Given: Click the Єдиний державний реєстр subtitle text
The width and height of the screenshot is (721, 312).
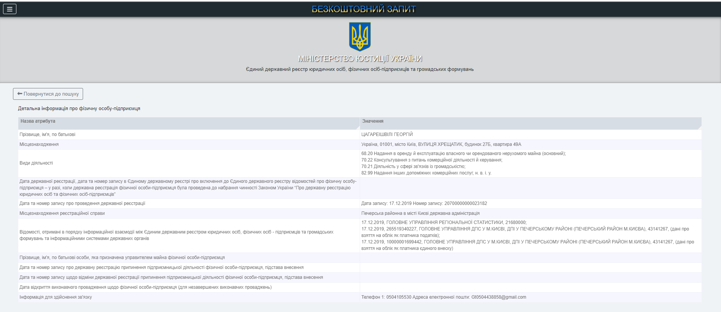Looking at the screenshot, I should 360,69.
